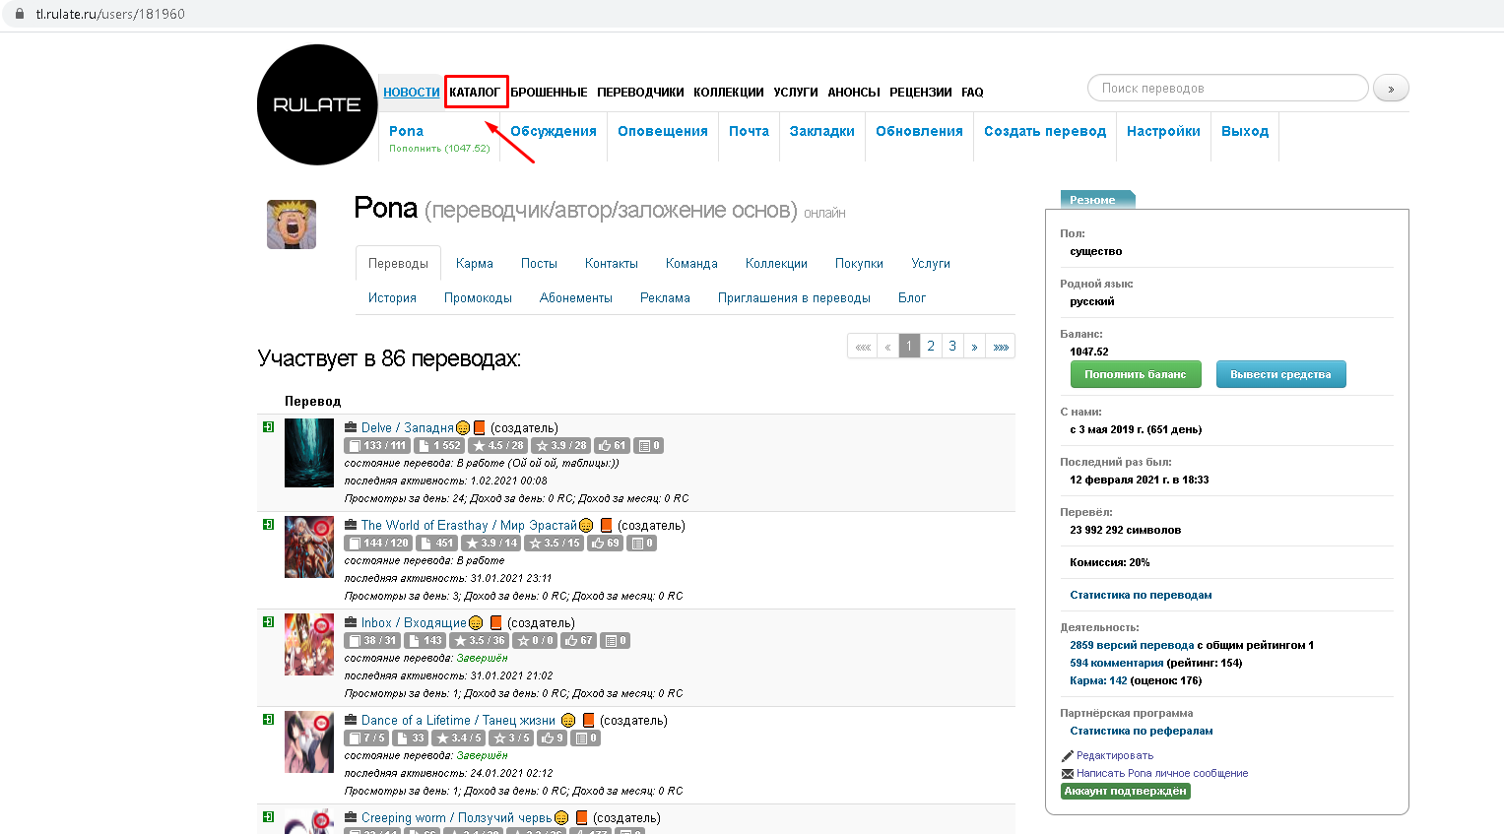The width and height of the screenshot is (1504, 834).
Task: Jump to last page in pagination
Action: 1001,347
